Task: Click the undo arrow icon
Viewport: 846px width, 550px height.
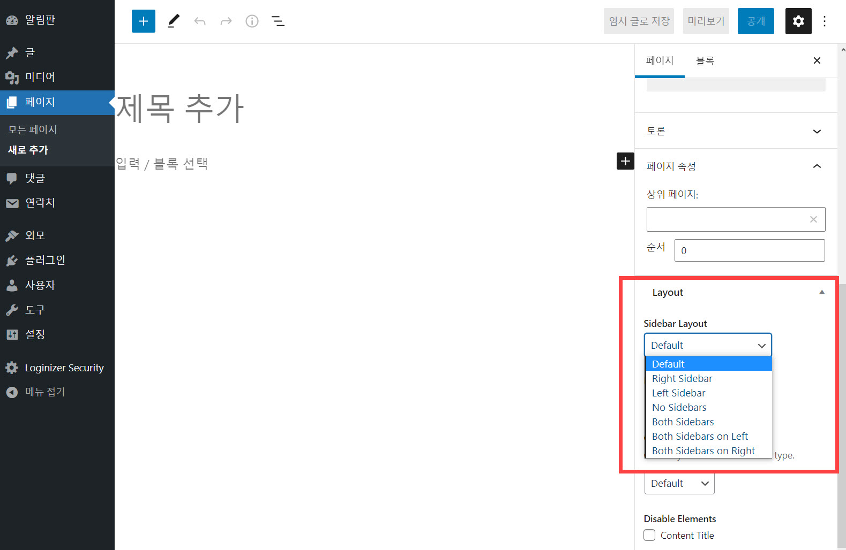Action: pos(200,21)
